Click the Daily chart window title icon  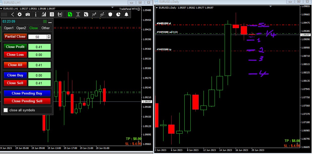156,2
